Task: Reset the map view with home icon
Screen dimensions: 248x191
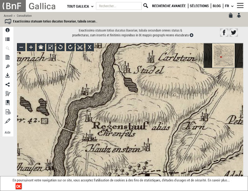Action: pyautogui.click(x=41, y=47)
